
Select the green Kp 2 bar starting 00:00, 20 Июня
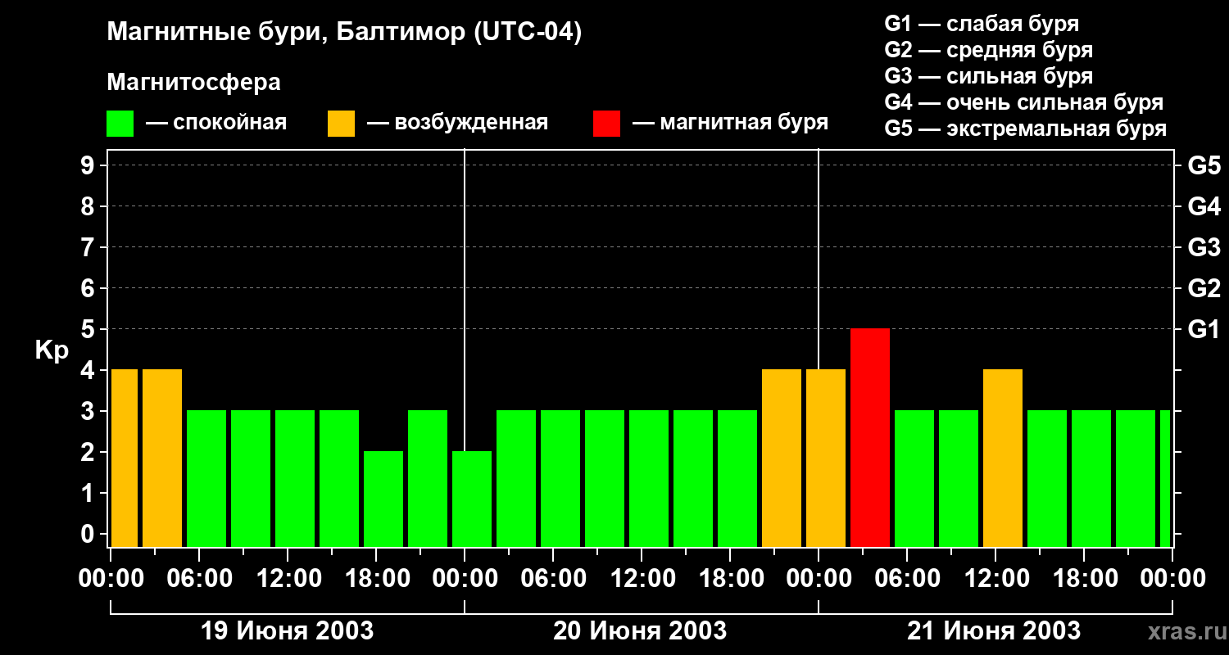[x=472, y=499]
